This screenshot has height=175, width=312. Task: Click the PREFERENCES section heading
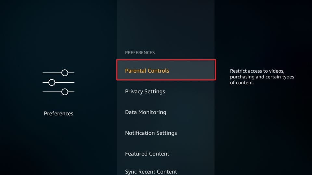click(x=140, y=52)
